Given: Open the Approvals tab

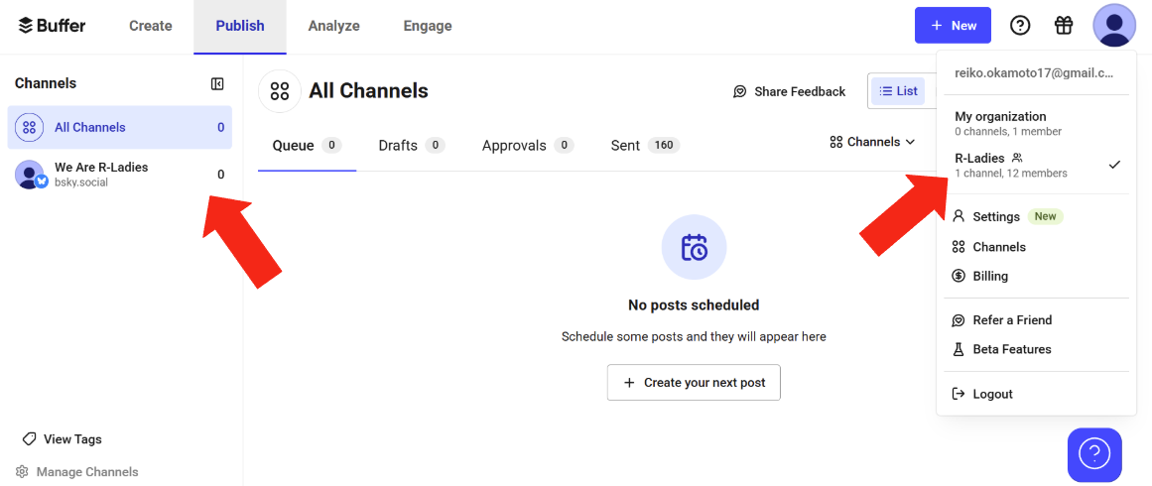Looking at the screenshot, I should click(528, 146).
